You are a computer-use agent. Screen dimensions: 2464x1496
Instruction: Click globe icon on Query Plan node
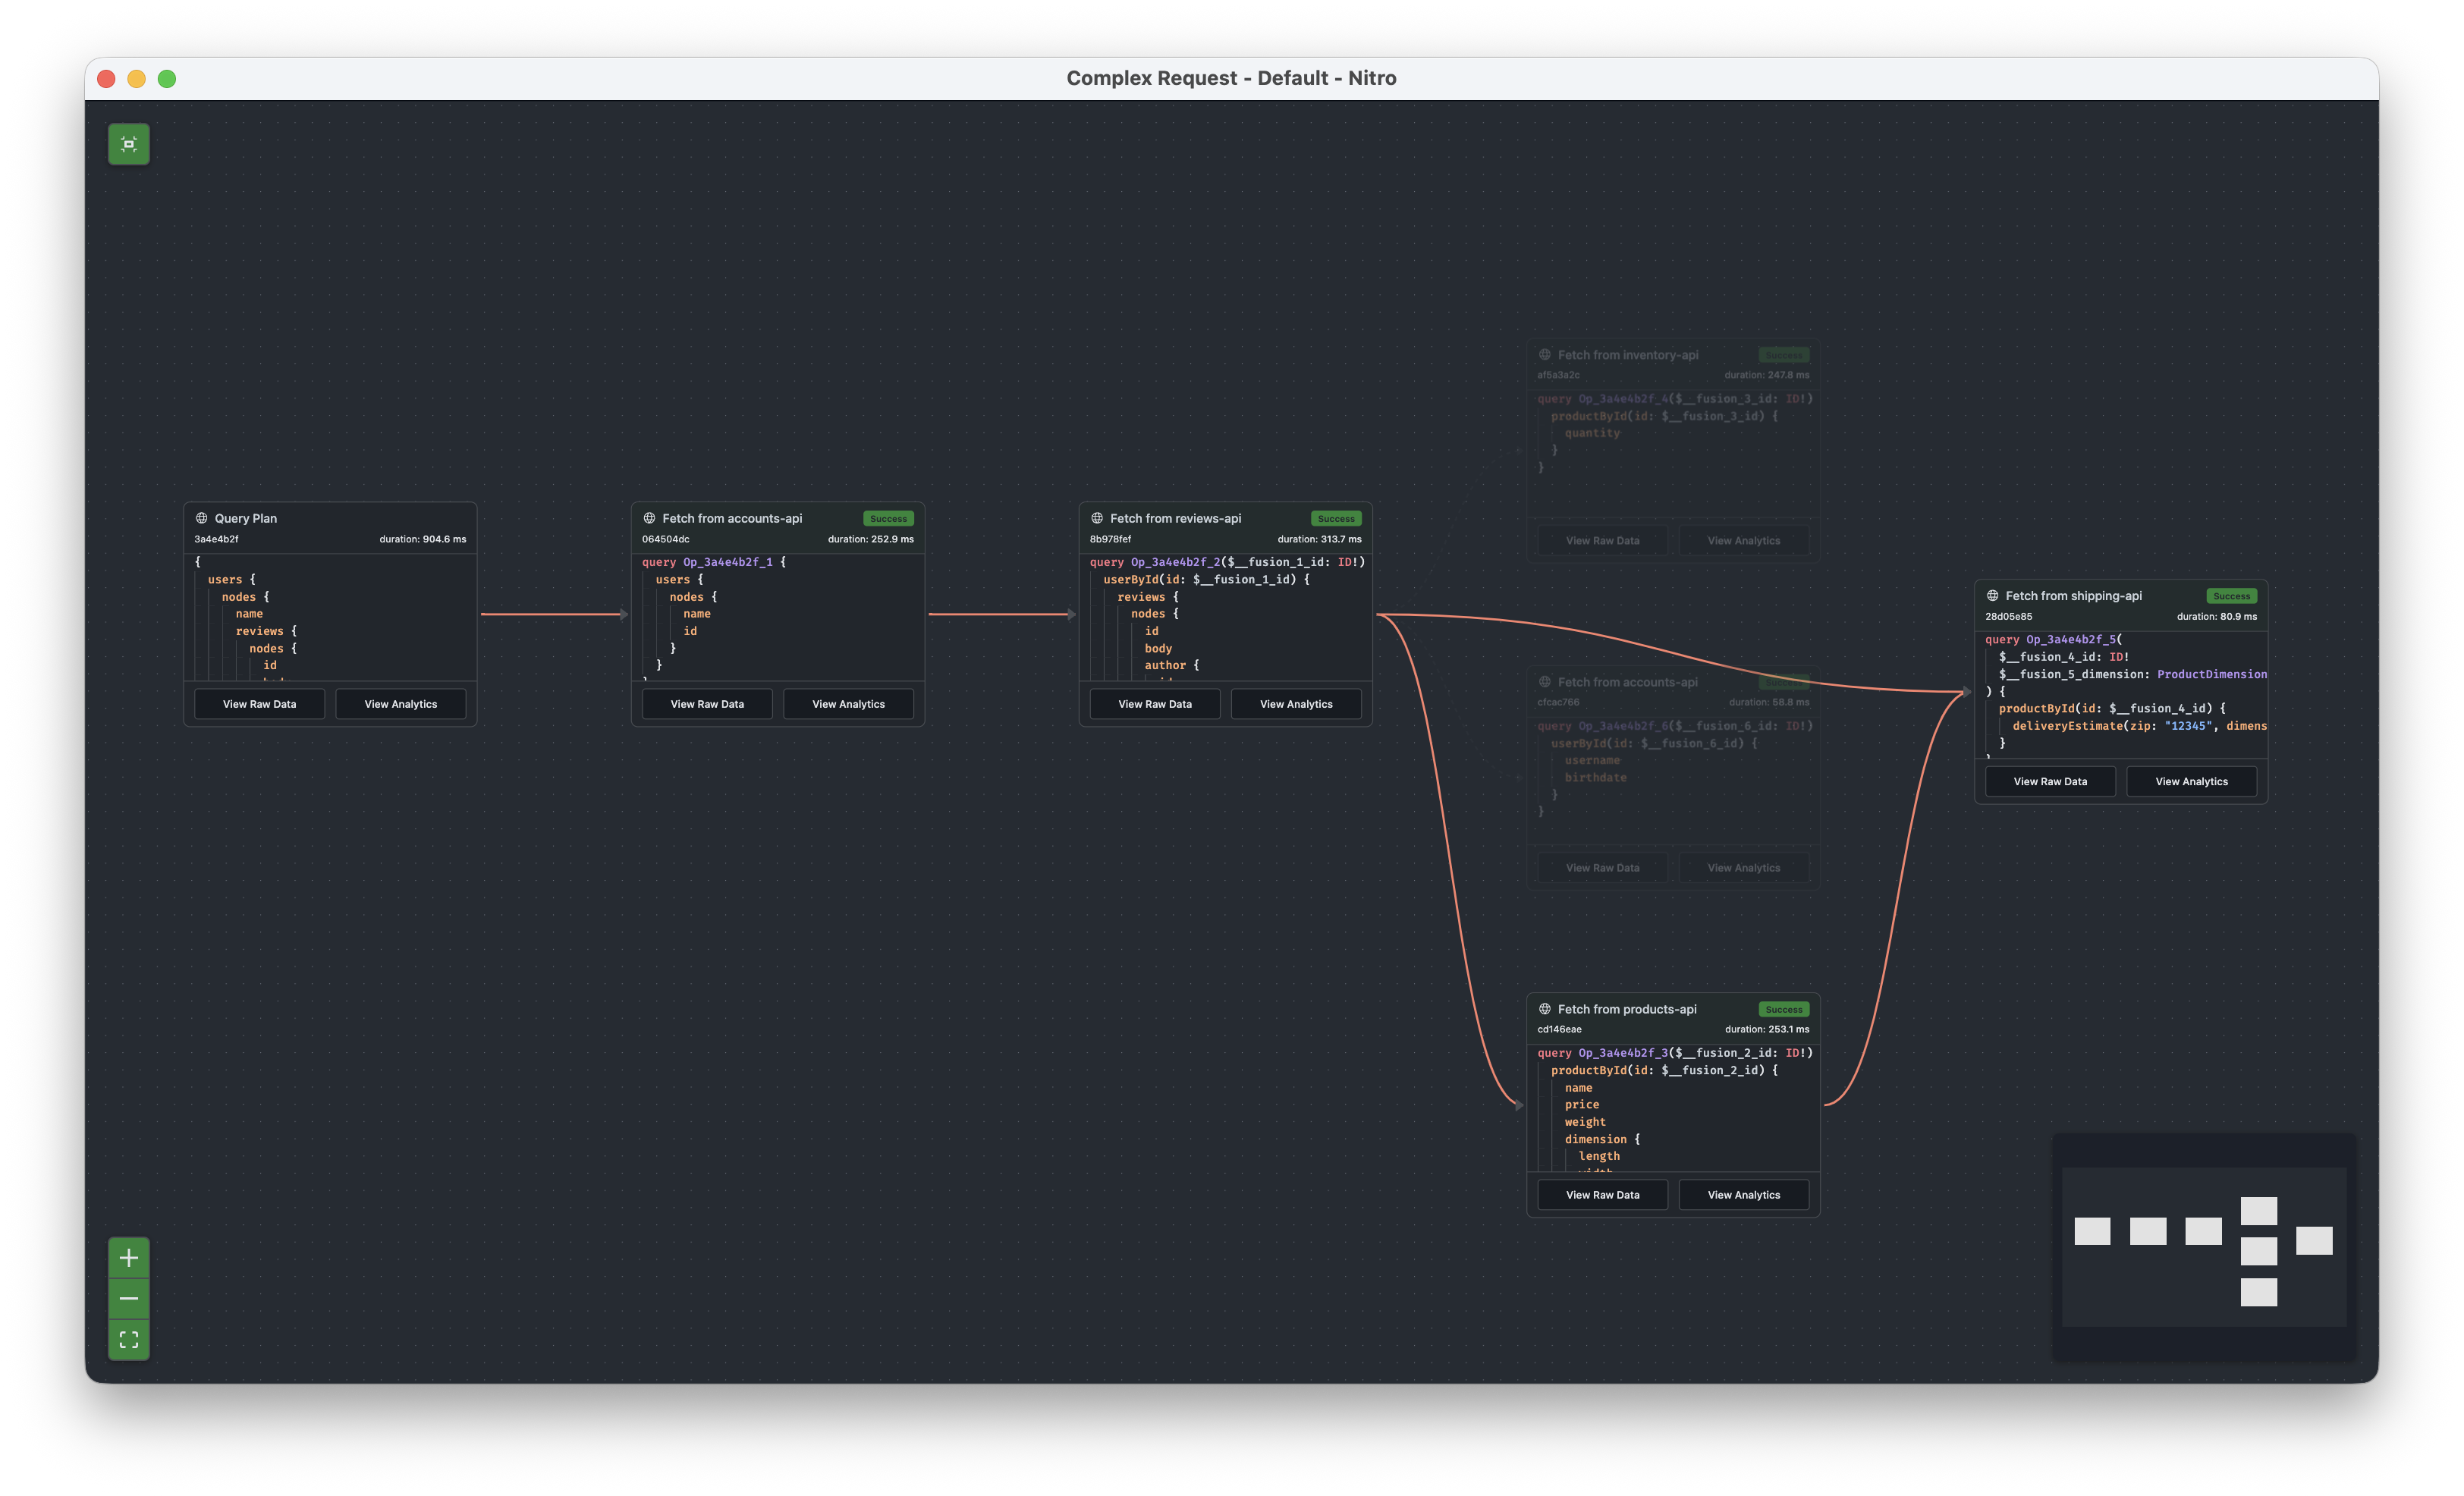tap(202, 518)
